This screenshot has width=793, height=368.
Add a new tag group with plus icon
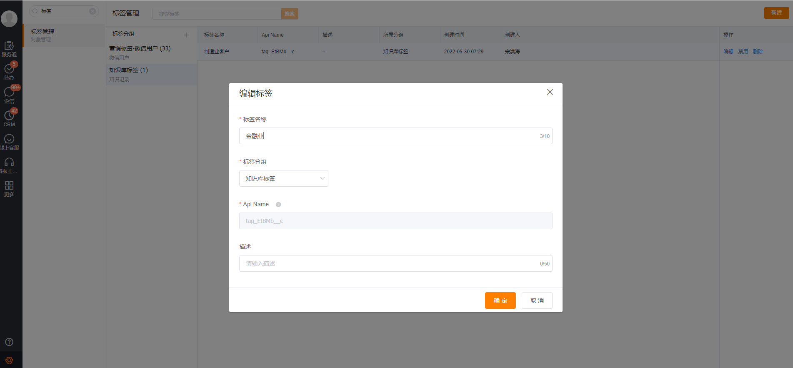[x=187, y=35]
